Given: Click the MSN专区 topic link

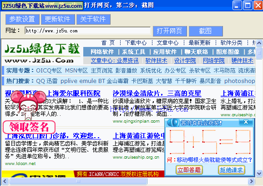Looking at the screenshot, I should [x=76, y=71].
